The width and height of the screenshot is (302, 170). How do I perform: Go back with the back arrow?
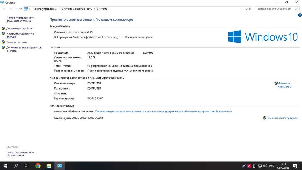4,9
